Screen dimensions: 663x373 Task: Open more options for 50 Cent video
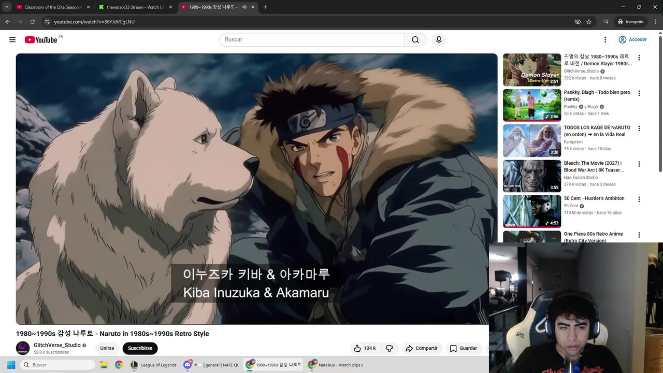[639, 199]
